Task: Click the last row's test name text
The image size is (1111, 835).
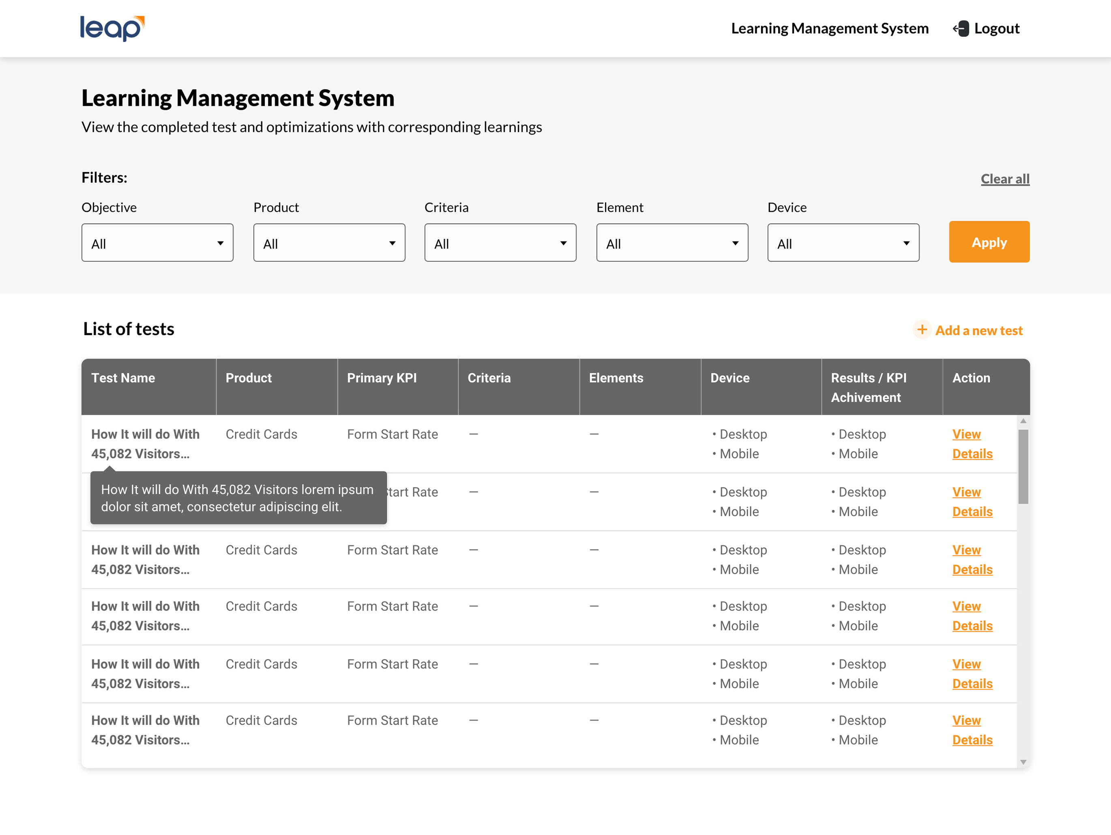Action: (145, 730)
